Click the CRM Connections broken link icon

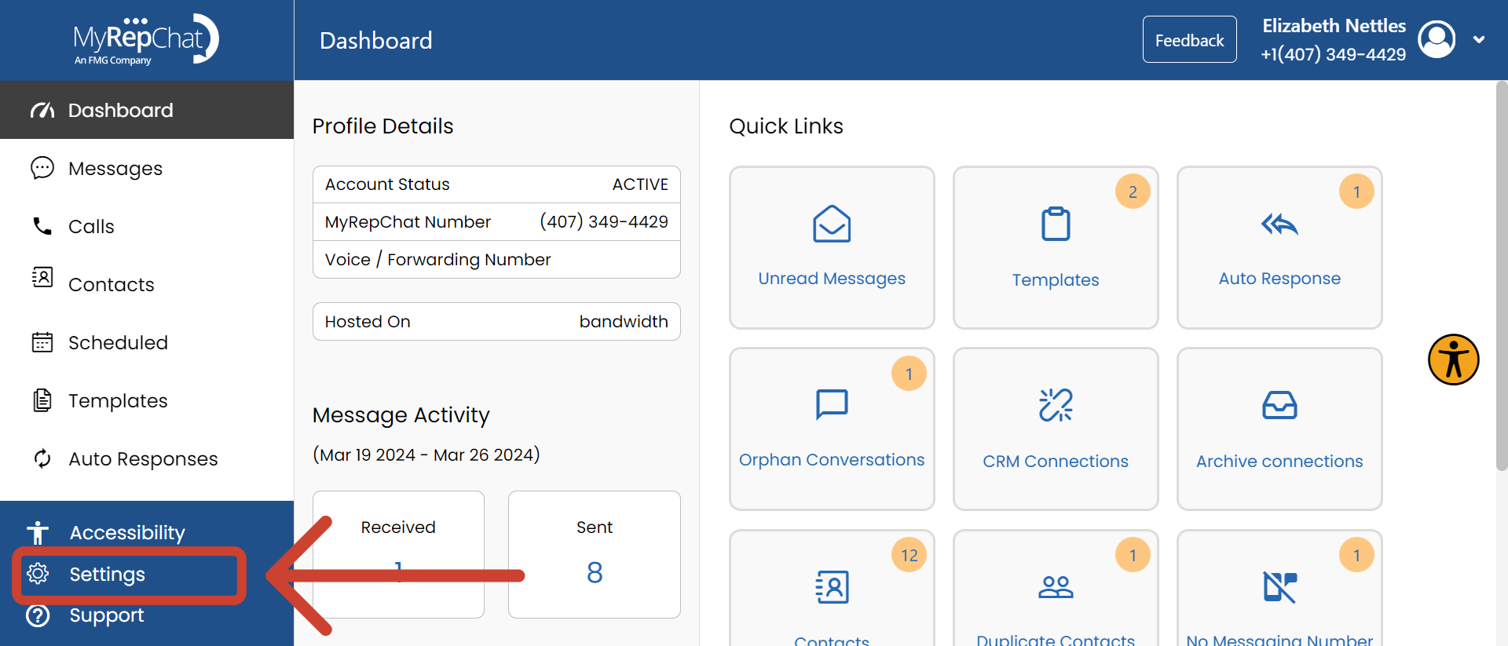(x=1056, y=405)
